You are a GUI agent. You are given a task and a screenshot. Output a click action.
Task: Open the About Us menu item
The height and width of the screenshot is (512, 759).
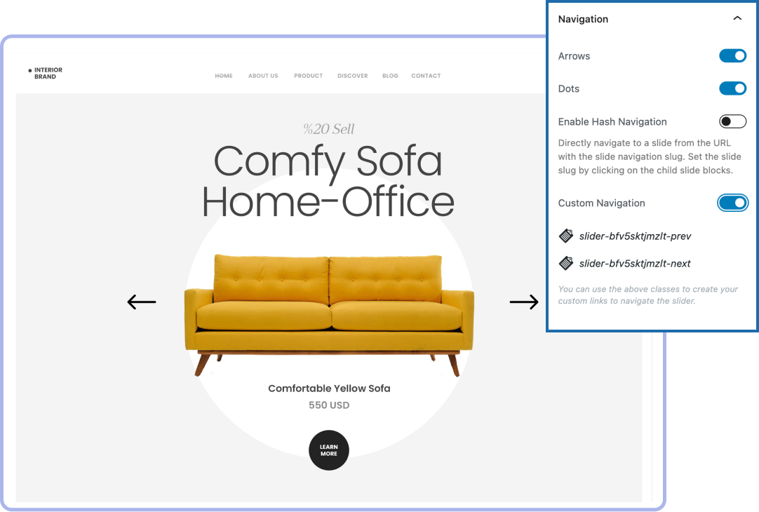pyautogui.click(x=263, y=76)
